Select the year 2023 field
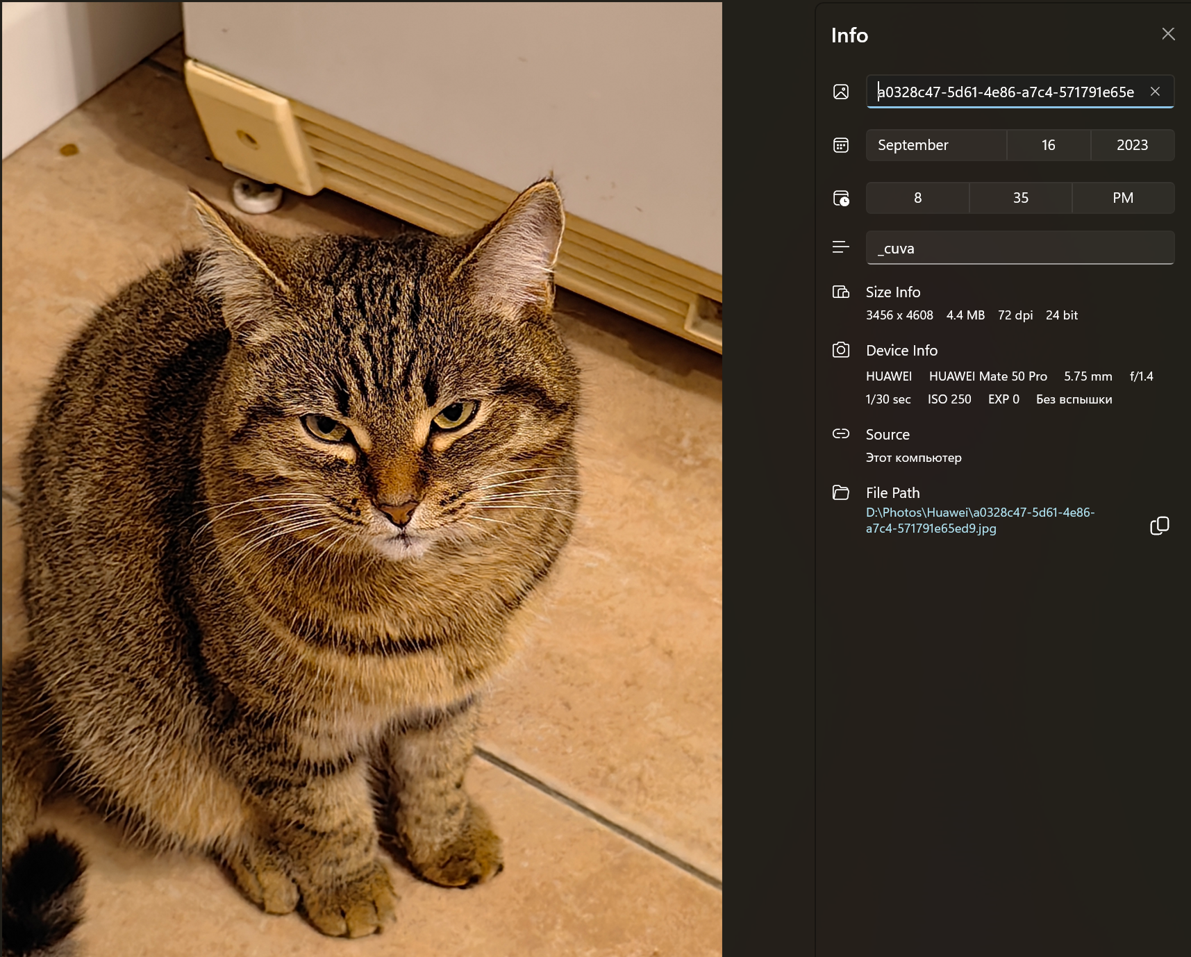Screen dimensions: 1191x957 pos(1132,145)
